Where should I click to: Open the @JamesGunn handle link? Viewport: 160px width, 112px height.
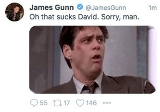click(106, 8)
